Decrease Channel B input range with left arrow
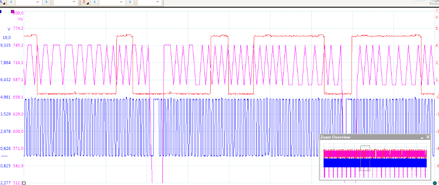The image size is (439, 185). [94, 3]
